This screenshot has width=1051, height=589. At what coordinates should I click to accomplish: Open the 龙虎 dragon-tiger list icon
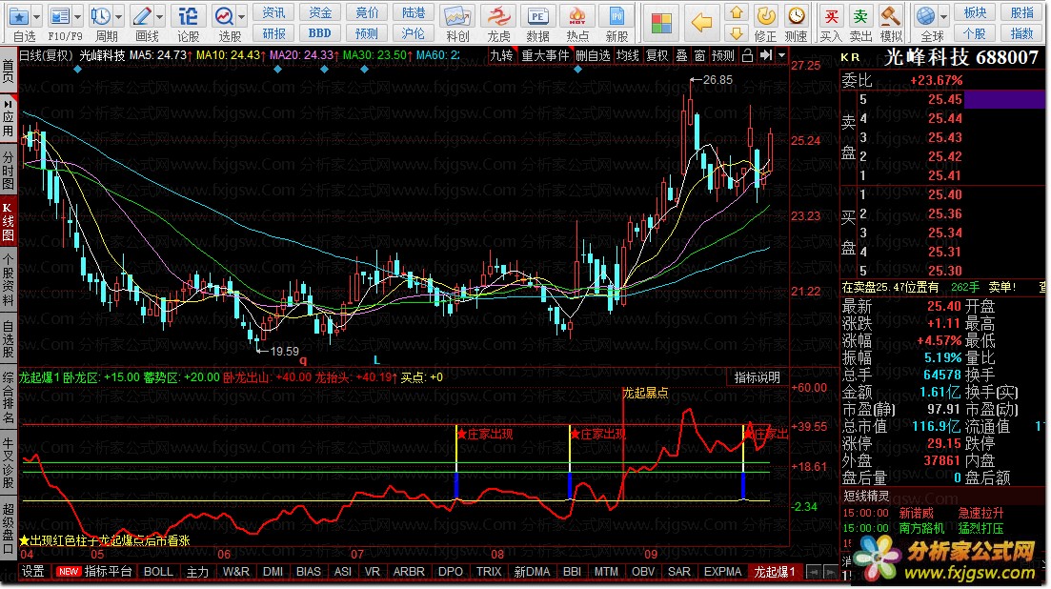tap(498, 17)
